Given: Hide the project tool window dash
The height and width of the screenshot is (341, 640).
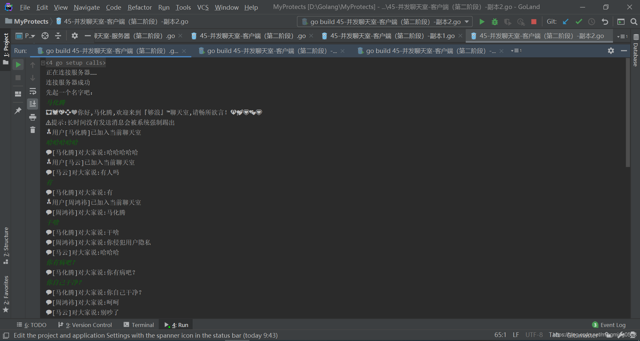Looking at the screenshot, I should tap(88, 36).
